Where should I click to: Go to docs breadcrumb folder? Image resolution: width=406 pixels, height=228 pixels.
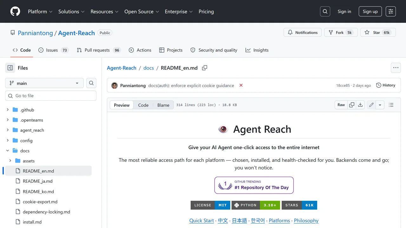click(x=148, y=68)
